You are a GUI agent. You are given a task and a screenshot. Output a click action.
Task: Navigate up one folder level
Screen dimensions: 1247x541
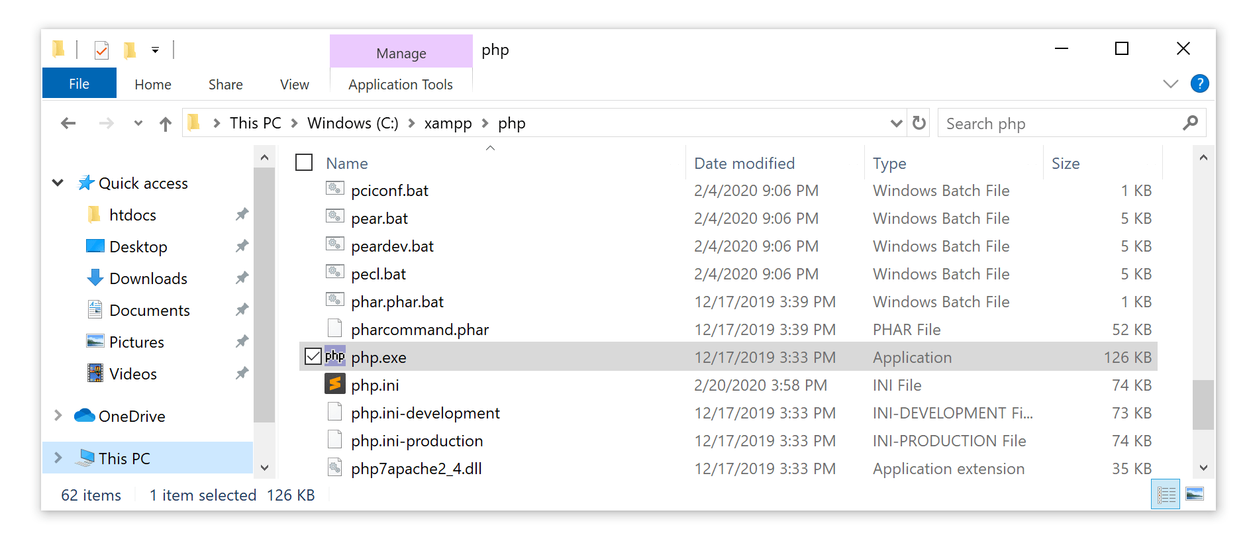click(165, 123)
